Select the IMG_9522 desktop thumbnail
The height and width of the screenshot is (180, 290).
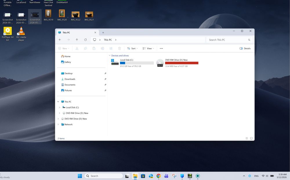click(x=75, y=16)
